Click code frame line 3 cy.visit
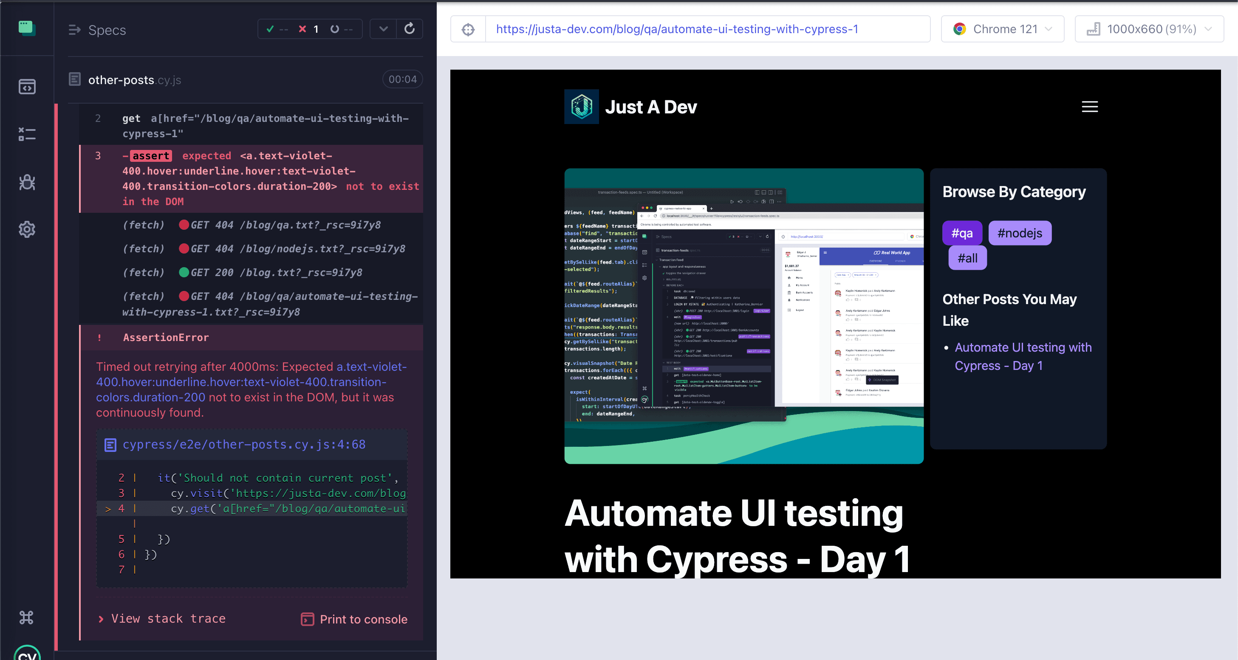The width and height of the screenshot is (1238, 660). [252, 494]
